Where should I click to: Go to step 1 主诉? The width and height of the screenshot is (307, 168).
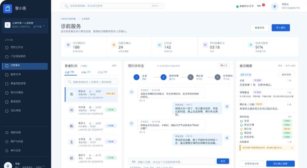(140, 77)
